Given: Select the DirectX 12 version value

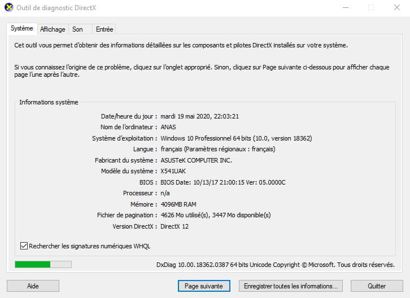Looking at the screenshot, I should (175, 226).
